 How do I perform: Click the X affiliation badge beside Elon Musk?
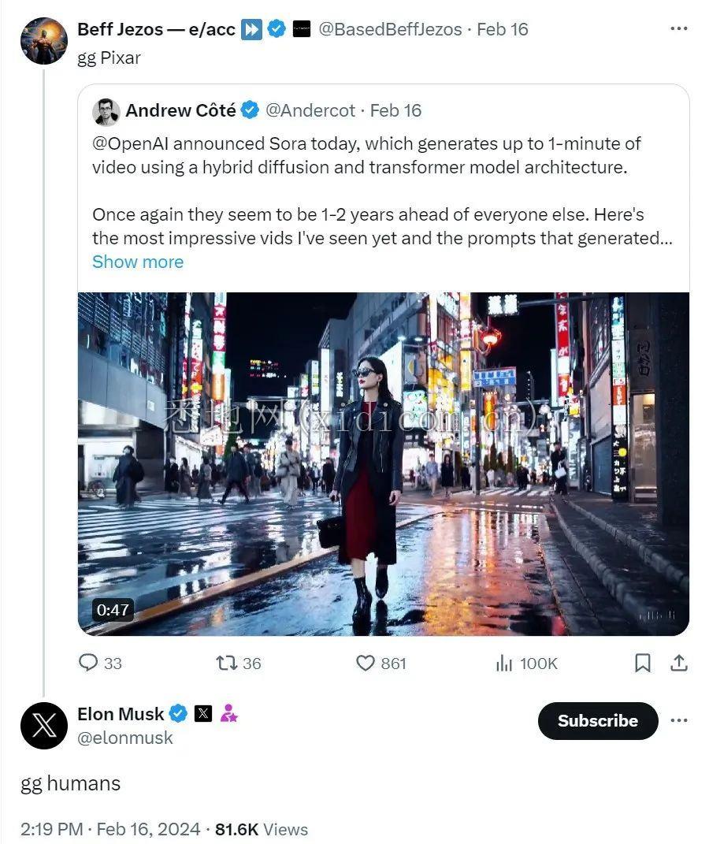[204, 714]
